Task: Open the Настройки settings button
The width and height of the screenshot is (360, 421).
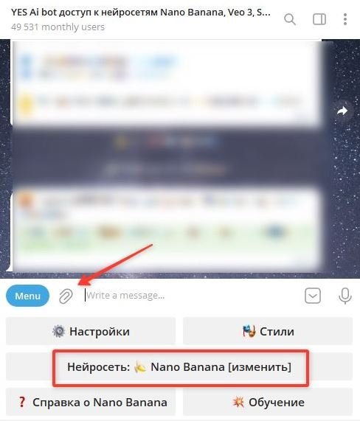Action: tap(91, 331)
